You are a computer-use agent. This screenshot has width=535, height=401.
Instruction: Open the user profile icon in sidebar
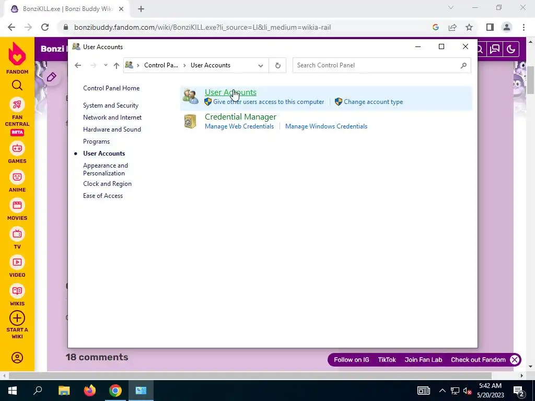(x=17, y=357)
